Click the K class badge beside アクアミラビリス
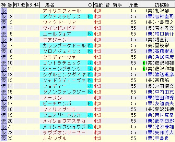The height and width of the screenshot is (142, 175). pyautogui.click(x=90, y=16)
